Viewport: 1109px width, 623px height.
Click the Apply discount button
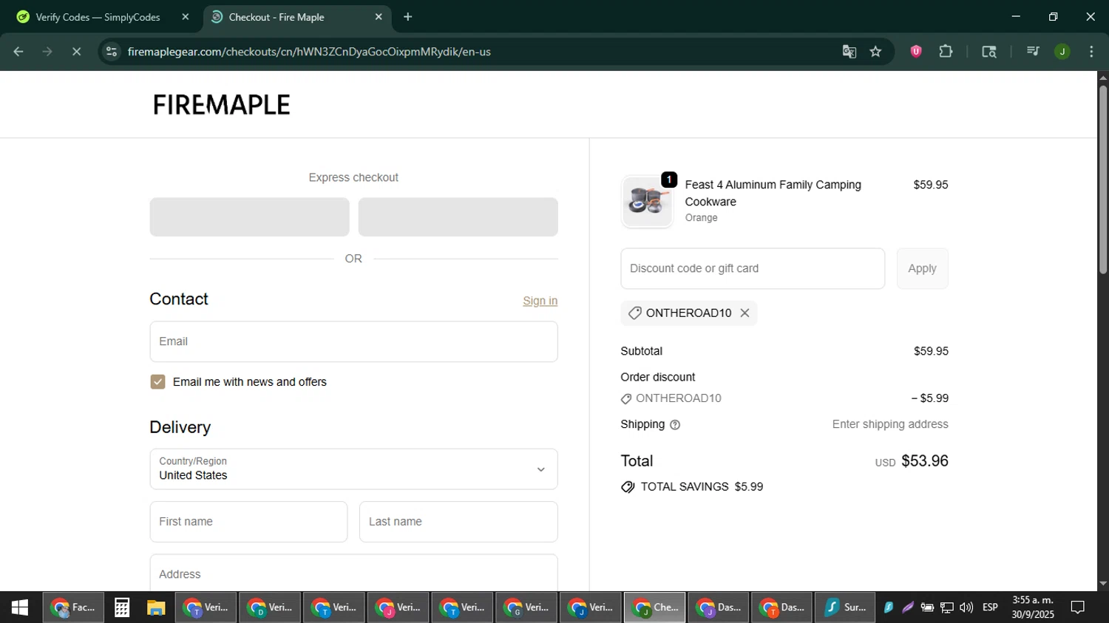[922, 268]
